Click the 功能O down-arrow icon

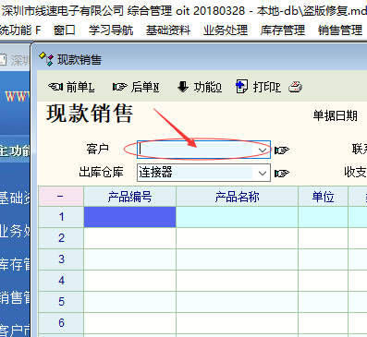(x=183, y=87)
